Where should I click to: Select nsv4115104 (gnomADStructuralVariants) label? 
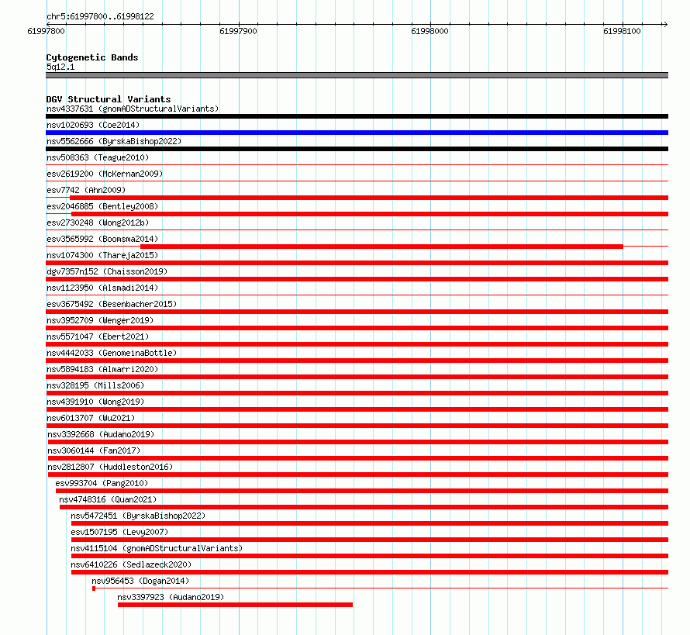[157, 548]
